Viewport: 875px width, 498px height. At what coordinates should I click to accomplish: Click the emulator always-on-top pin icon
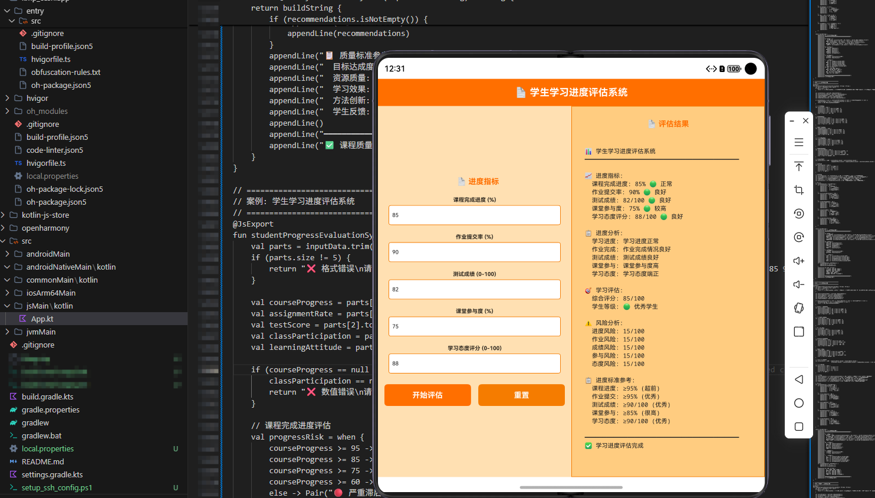(x=799, y=166)
